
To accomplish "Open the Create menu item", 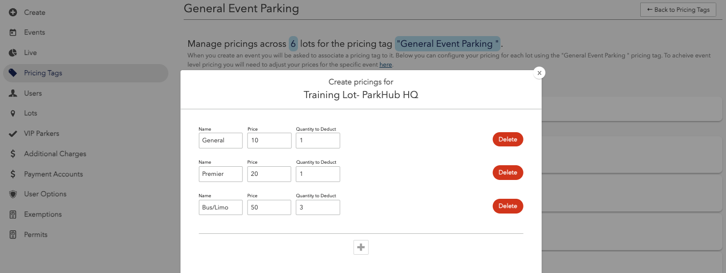I will pyautogui.click(x=35, y=12).
